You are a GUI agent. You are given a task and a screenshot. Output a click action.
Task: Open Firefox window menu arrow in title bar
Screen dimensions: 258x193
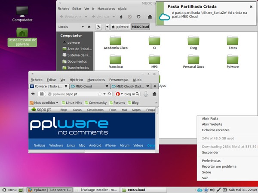(x=32, y=74)
